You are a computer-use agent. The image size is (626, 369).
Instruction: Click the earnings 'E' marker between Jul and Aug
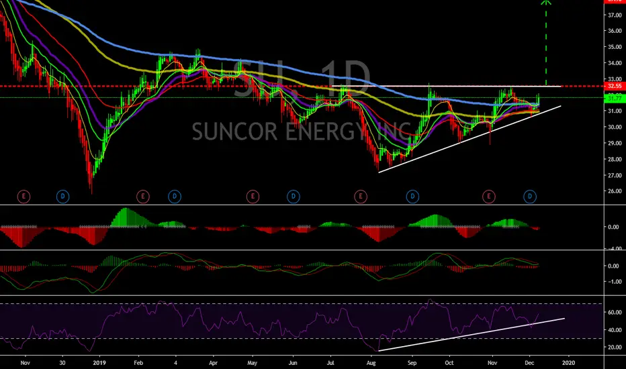[x=361, y=197]
